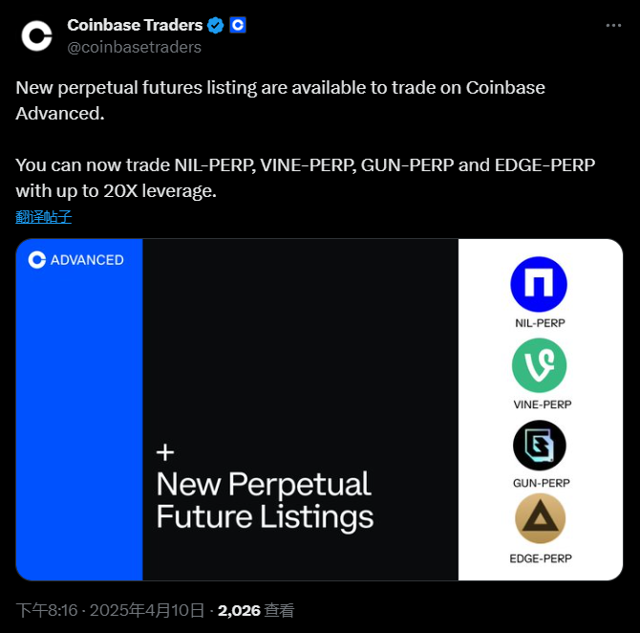Open the three-dot more options menu
Screen dimensions: 640x633
pos(614,26)
